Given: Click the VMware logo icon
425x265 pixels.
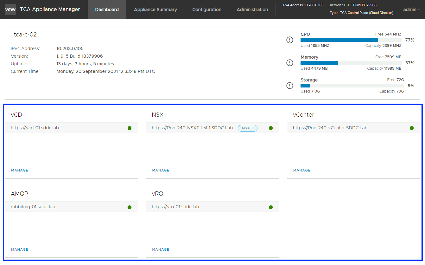Looking at the screenshot, I should 10,10.
